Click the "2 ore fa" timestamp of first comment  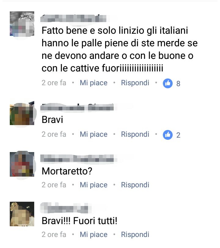click(x=54, y=83)
